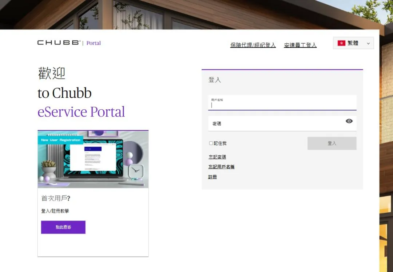Click the 首次用戶? heading
Screen dimensions: 393x272
click(x=56, y=198)
